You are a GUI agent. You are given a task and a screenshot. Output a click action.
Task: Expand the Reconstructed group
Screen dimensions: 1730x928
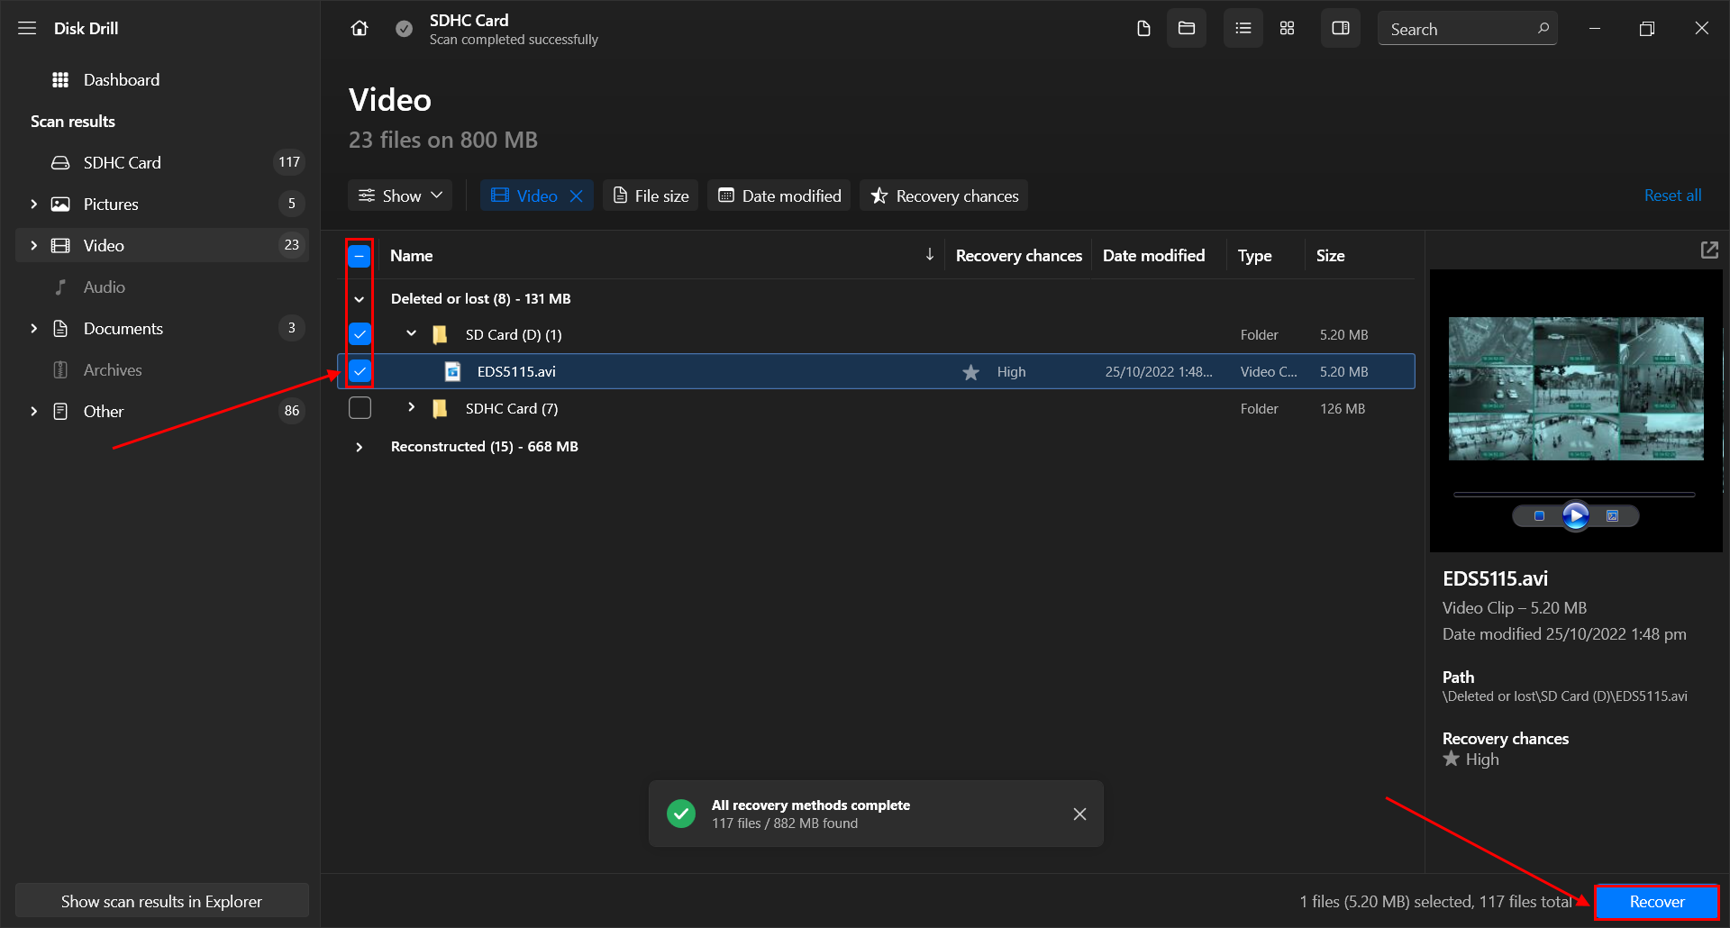(x=359, y=447)
